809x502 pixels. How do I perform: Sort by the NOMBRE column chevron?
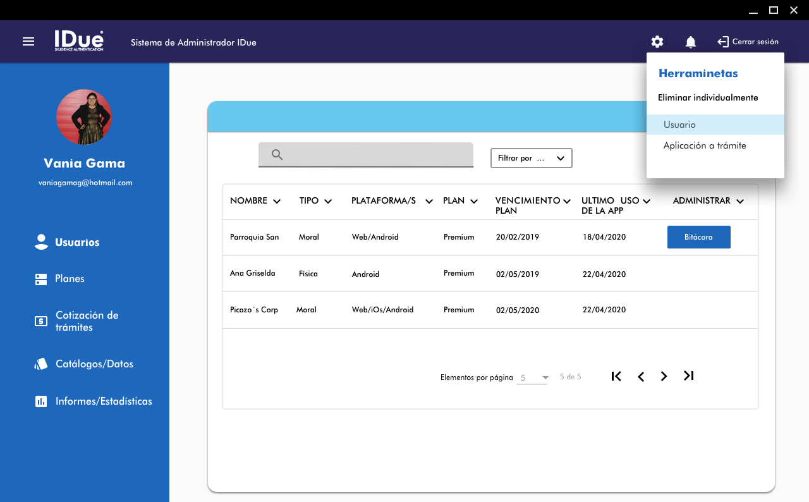tap(277, 202)
